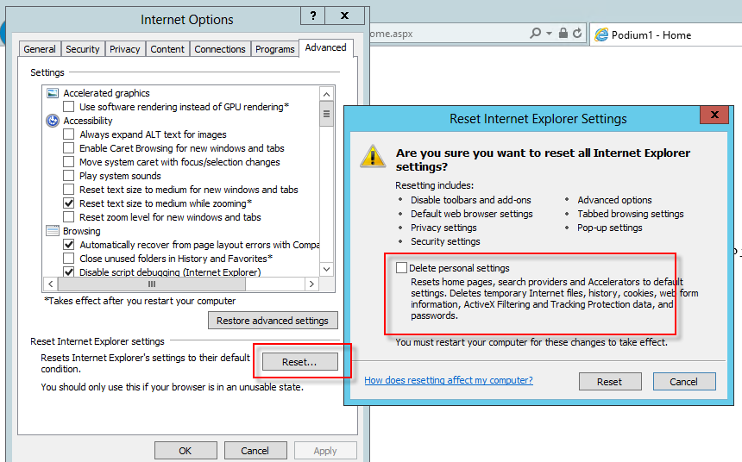The image size is (742, 462).
Task: Click the search magnifier icon in address bar
Action: (x=535, y=33)
